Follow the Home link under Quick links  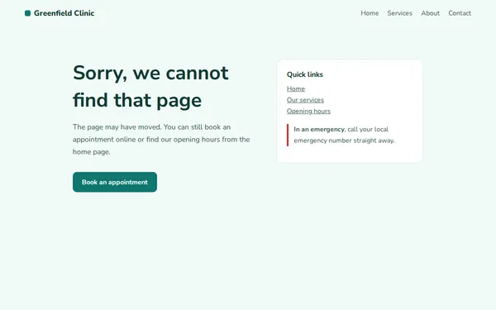point(296,89)
